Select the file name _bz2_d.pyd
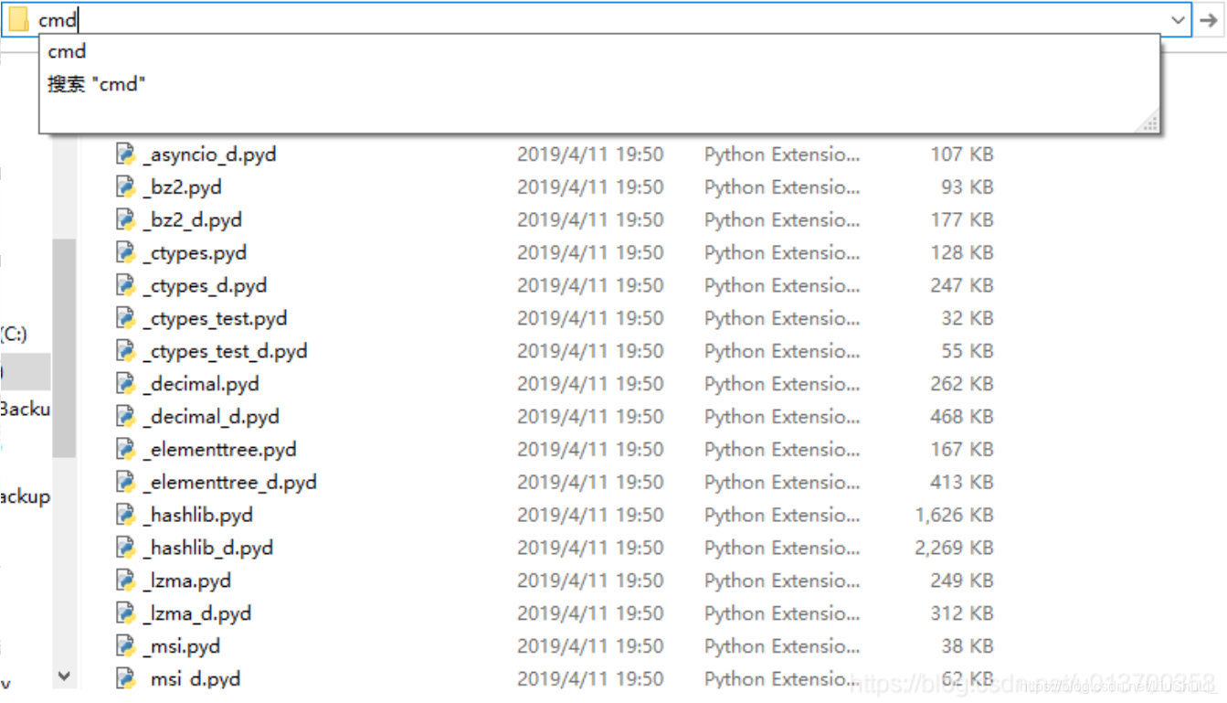This screenshot has width=1227, height=703. click(x=193, y=220)
